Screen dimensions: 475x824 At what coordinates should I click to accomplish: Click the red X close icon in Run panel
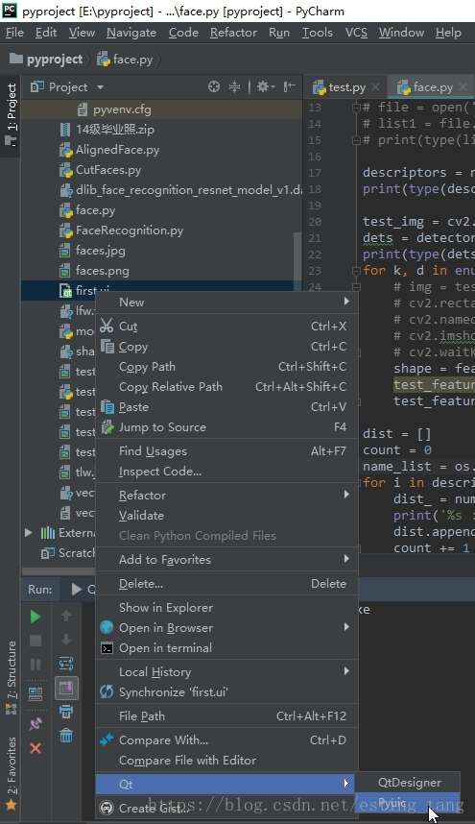click(x=36, y=748)
